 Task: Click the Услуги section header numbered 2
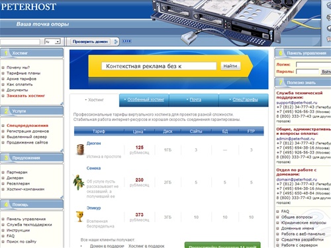(x=32, y=111)
